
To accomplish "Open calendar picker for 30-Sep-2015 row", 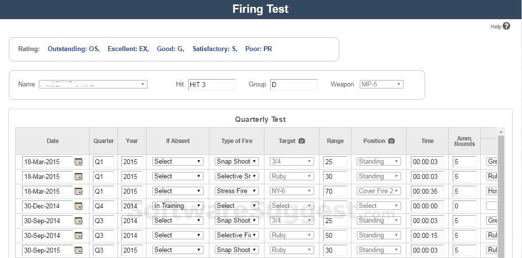I will click(79, 250).
